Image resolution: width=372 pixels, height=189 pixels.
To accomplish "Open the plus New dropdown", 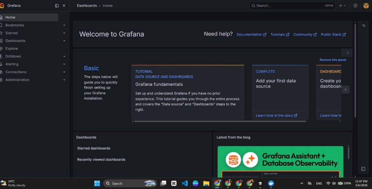I will pyautogui.click(x=342, y=6).
